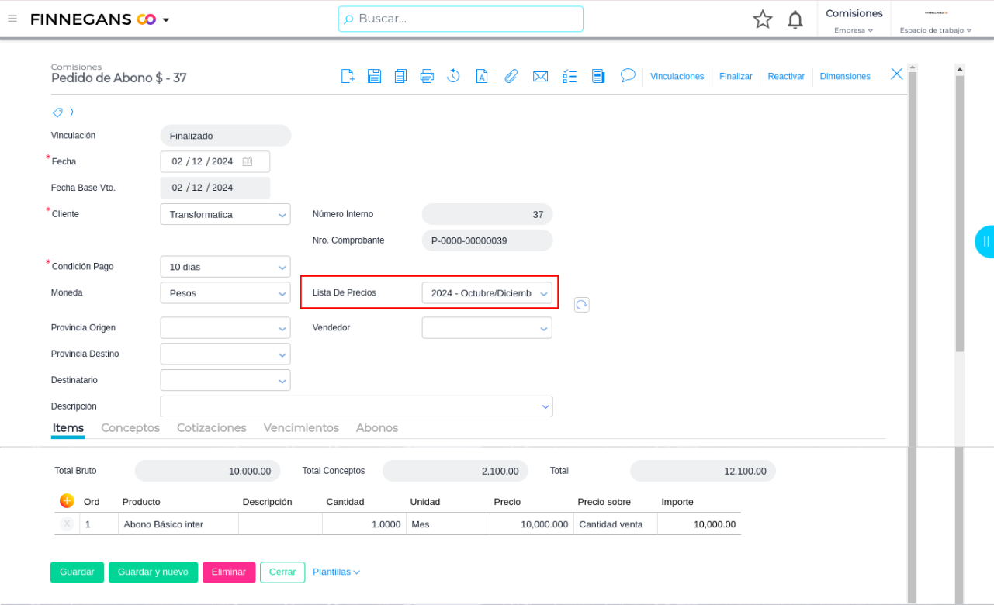Viewport: 994px width, 605px height.
Task: Attach a file with paperclip icon
Action: pos(511,76)
